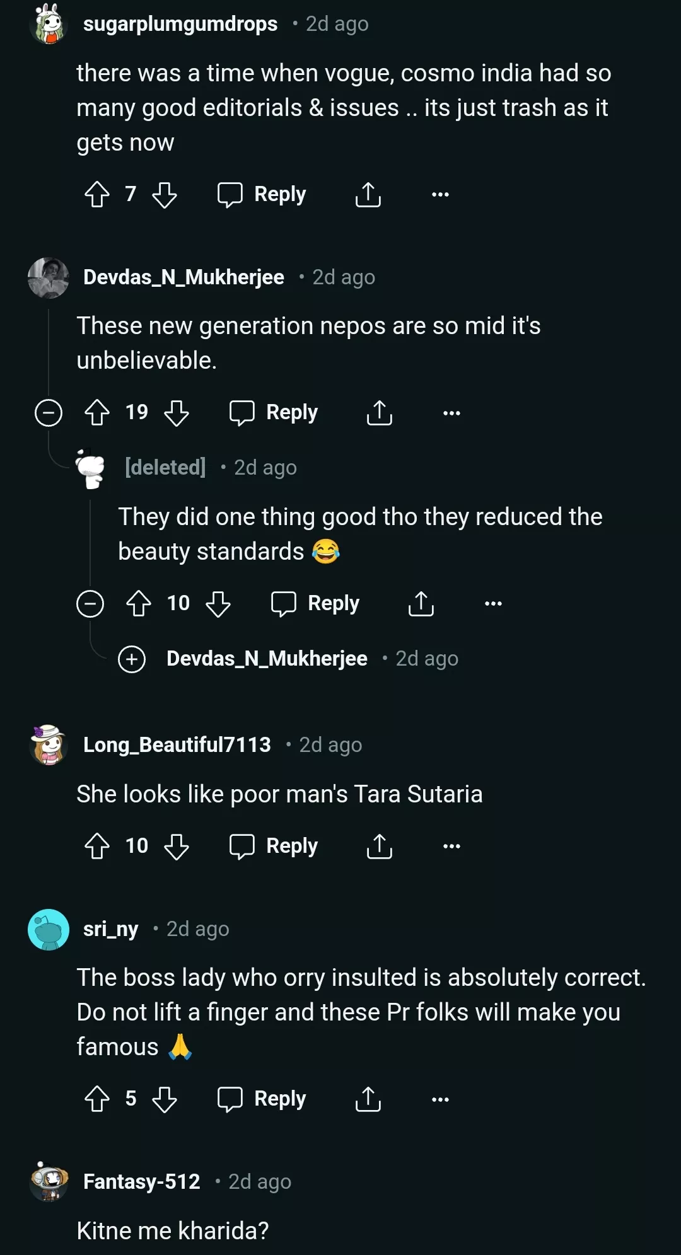The image size is (681, 1255).
Task: Share the sugarplumgumdrops comment
Action: (368, 194)
